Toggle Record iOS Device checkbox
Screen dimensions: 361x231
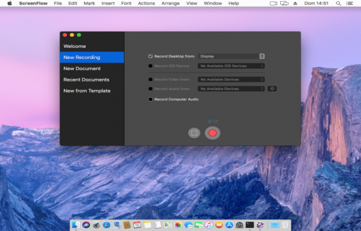150,66
